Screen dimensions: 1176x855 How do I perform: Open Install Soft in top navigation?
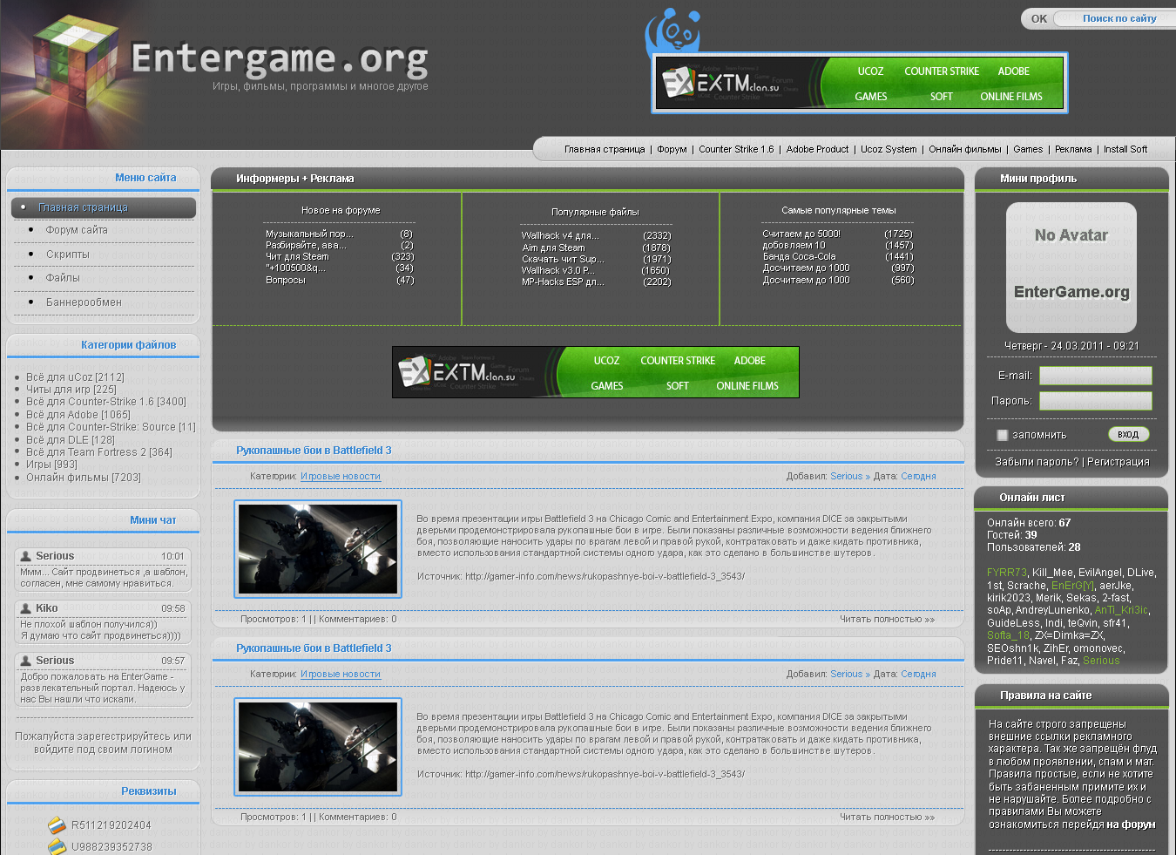[x=1125, y=149]
